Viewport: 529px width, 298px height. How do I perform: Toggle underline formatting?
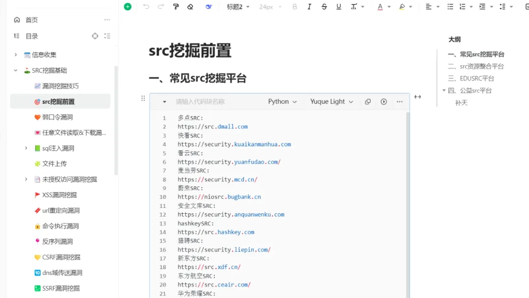click(339, 6)
